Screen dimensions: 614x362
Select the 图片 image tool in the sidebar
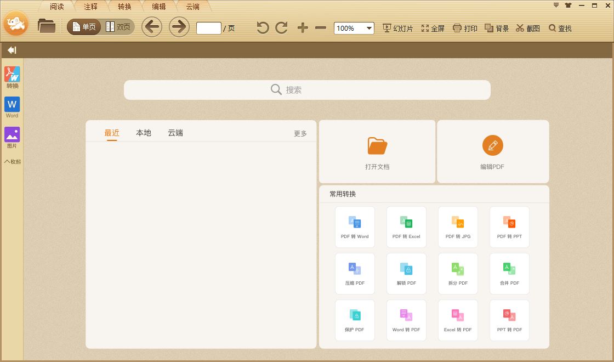[x=12, y=137]
